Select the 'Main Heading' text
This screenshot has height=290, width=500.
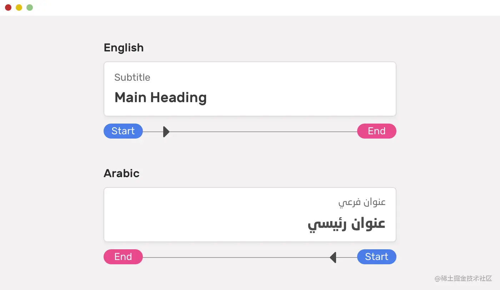(x=160, y=97)
